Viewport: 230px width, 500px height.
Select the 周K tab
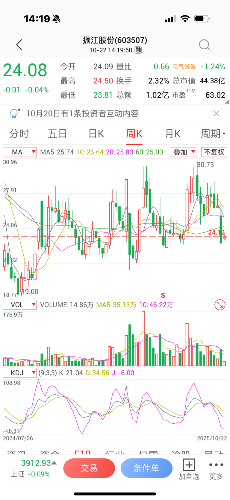coord(134,134)
